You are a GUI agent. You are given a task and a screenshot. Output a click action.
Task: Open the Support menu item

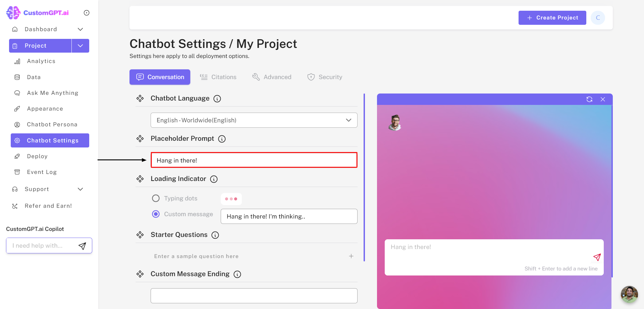[x=37, y=189]
